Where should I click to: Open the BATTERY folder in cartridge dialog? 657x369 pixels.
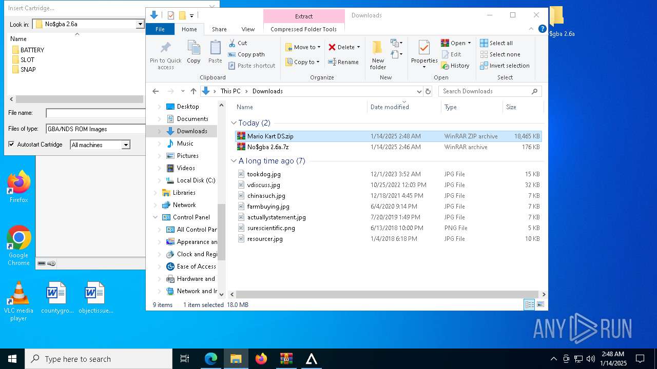(28, 50)
